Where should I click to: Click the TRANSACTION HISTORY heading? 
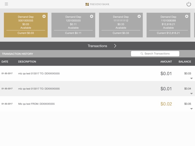click(17, 54)
